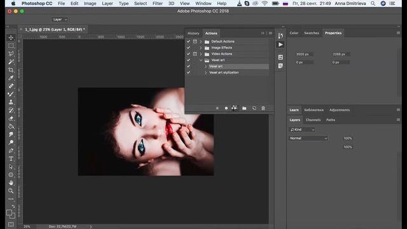This screenshot has height=229, width=407.
Task: Select the Path Selection tool
Action: click(11, 167)
